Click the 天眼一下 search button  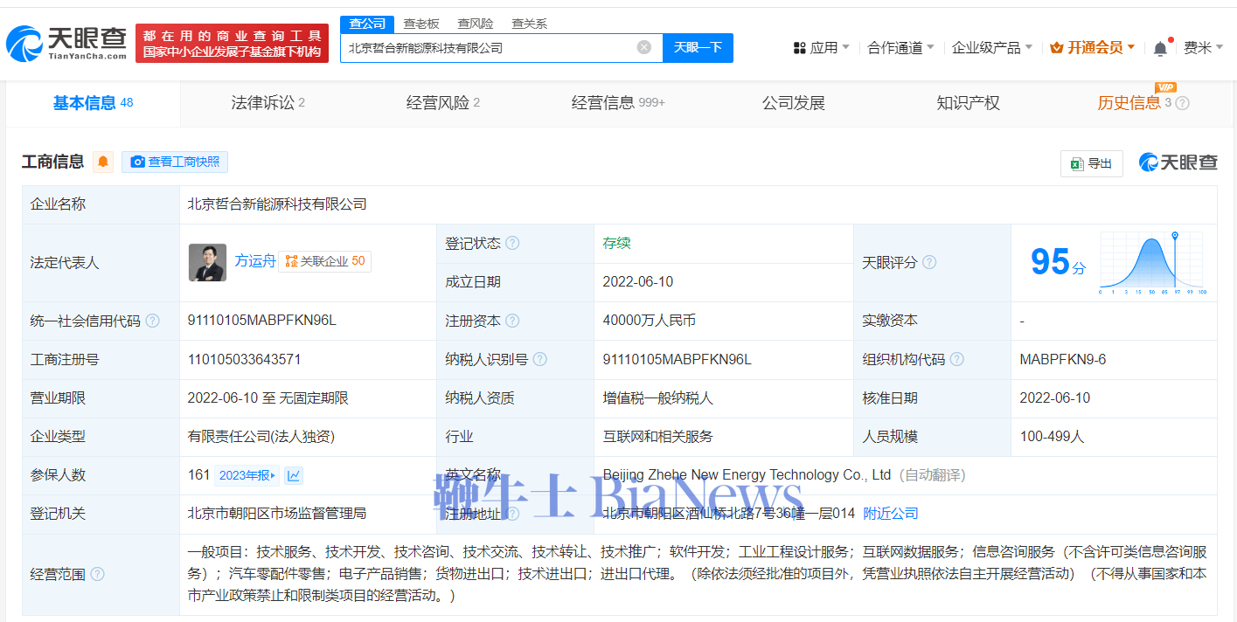pyautogui.click(x=698, y=47)
